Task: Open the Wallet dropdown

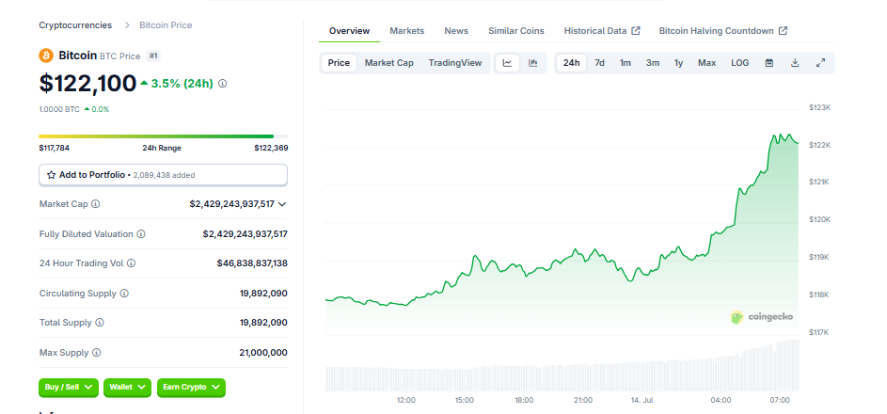Action: pos(128,388)
